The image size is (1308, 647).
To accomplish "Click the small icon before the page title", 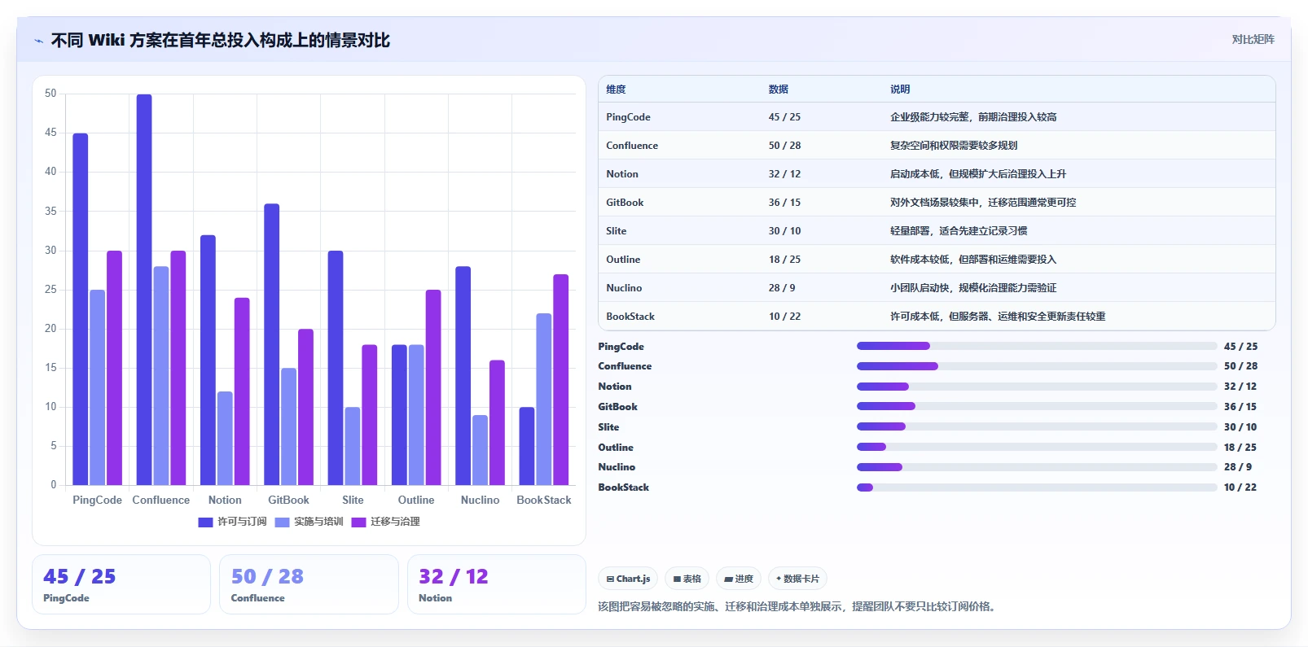I will point(38,41).
